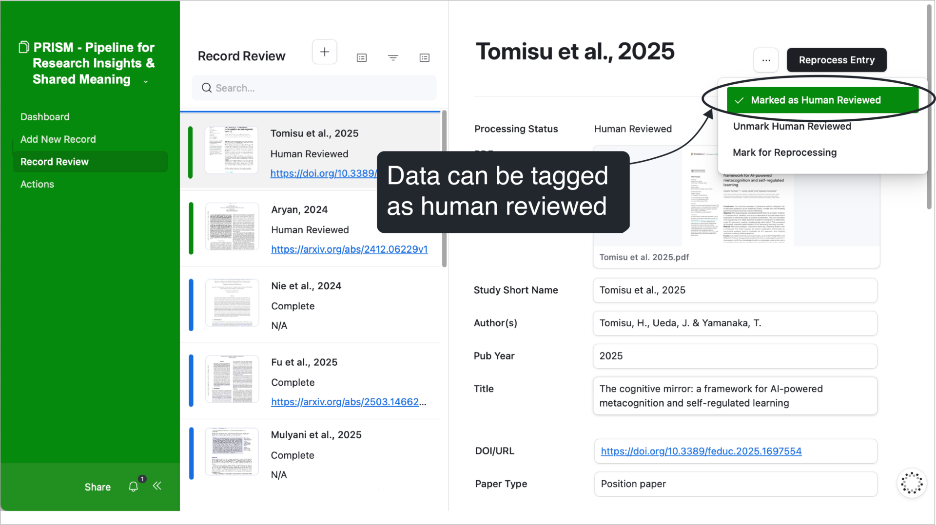Open the Dashboard sidebar item
The width and height of the screenshot is (936, 525).
click(45, 116)
